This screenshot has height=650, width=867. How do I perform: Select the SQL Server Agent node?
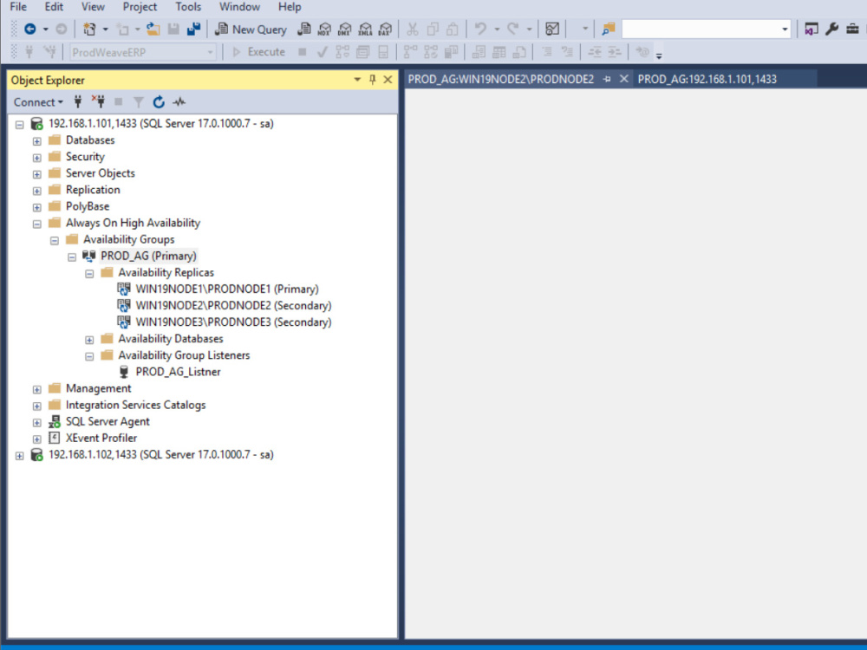[x=108, y=422]
